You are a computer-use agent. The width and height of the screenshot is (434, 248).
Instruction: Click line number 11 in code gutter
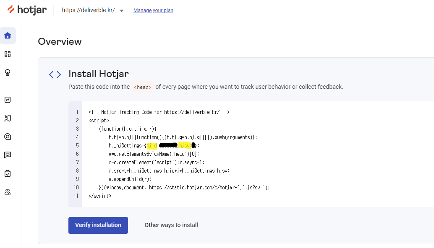pyautogui.click(x=76, y=196)
